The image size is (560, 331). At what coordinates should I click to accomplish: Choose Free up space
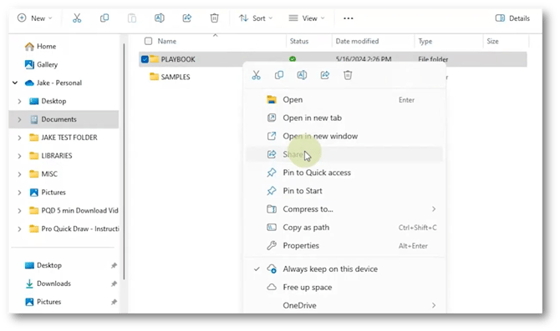[x=344, y=287]
